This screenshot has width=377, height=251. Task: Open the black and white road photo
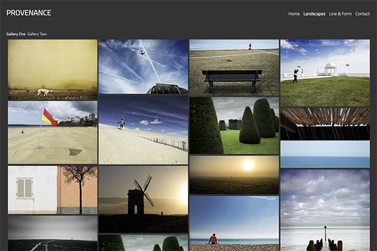click(53, 233)
